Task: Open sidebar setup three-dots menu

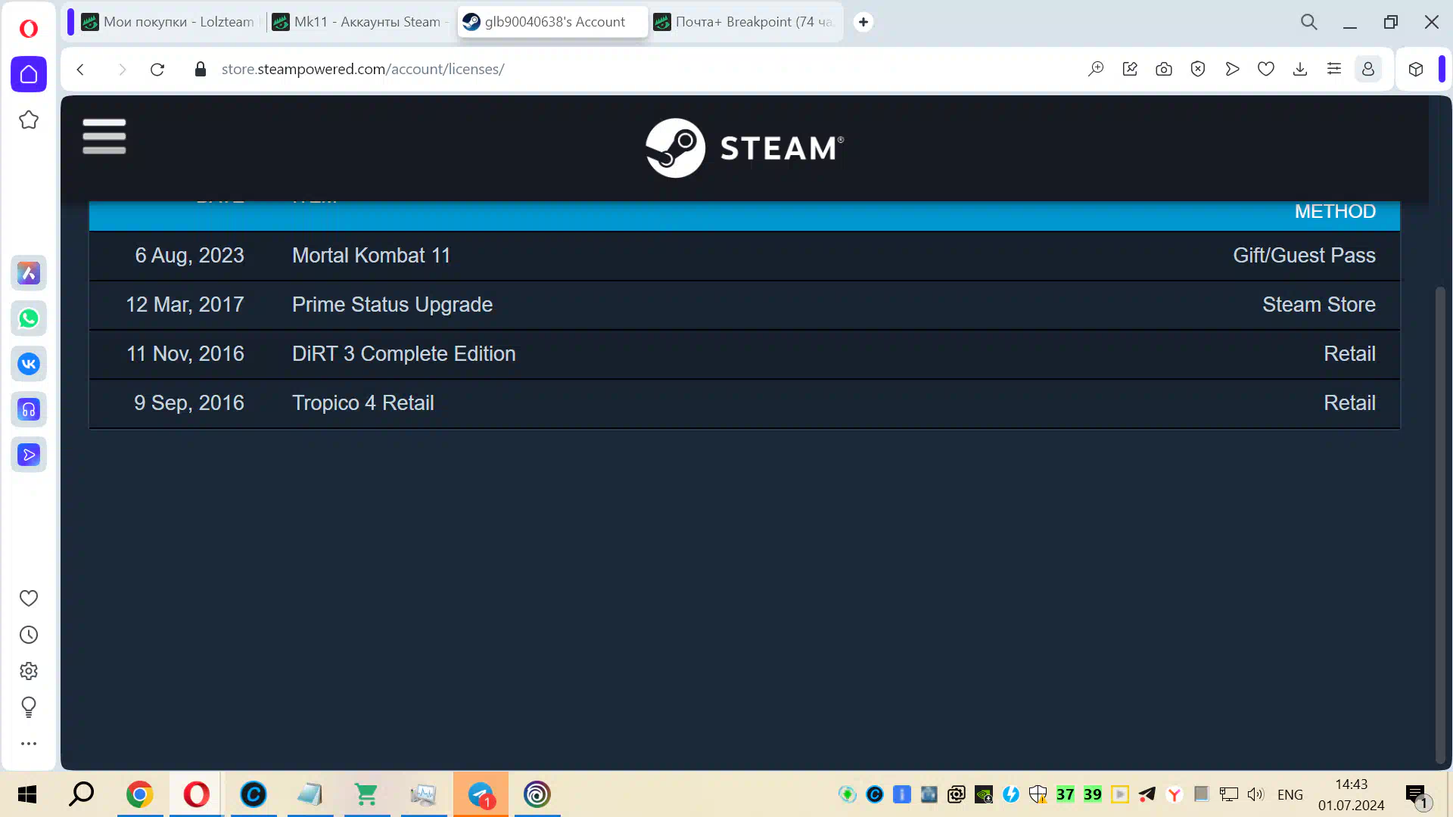Action: tap(29, 744)
